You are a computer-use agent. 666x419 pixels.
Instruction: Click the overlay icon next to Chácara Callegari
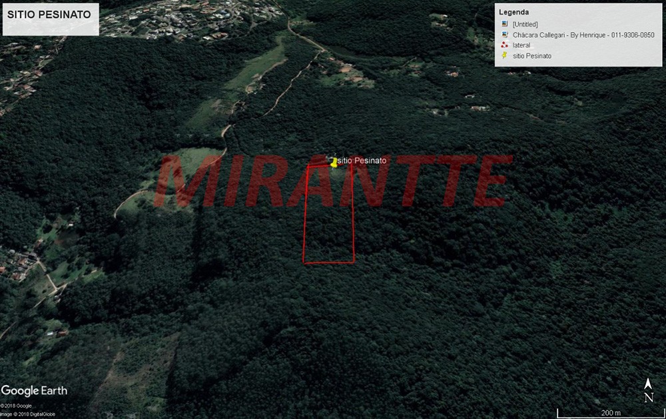tap(505, 35)
